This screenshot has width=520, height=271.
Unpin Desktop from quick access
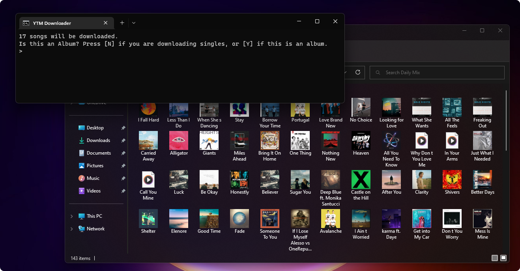click(x=123, y=128)
